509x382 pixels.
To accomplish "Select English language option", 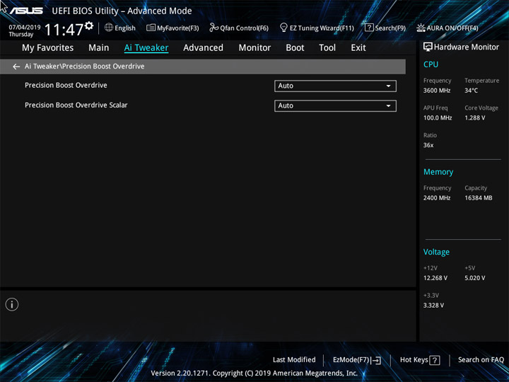I will (125, 28).
